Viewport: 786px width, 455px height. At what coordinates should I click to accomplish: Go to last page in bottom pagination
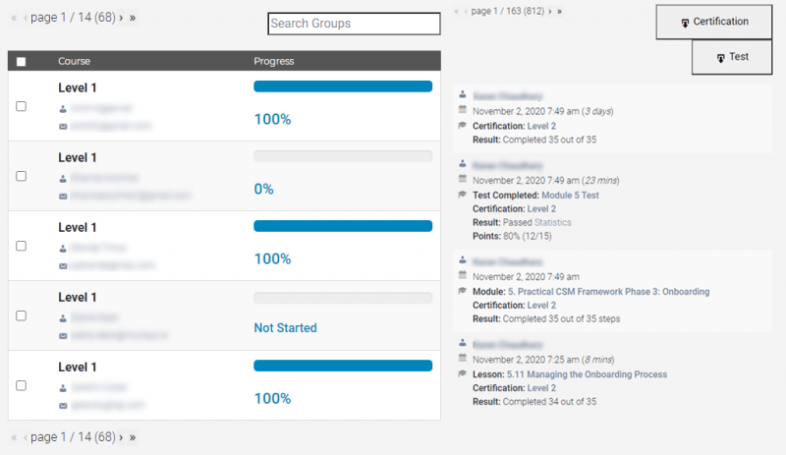133,437
